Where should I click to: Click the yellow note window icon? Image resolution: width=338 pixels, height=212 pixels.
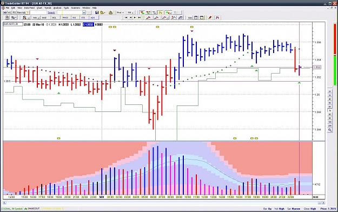click(x=202, y=17)
